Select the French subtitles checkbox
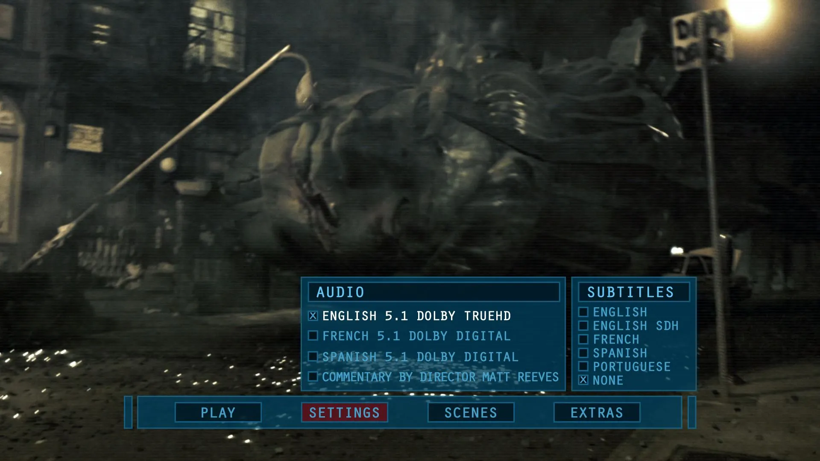 [x=583, y=339]
